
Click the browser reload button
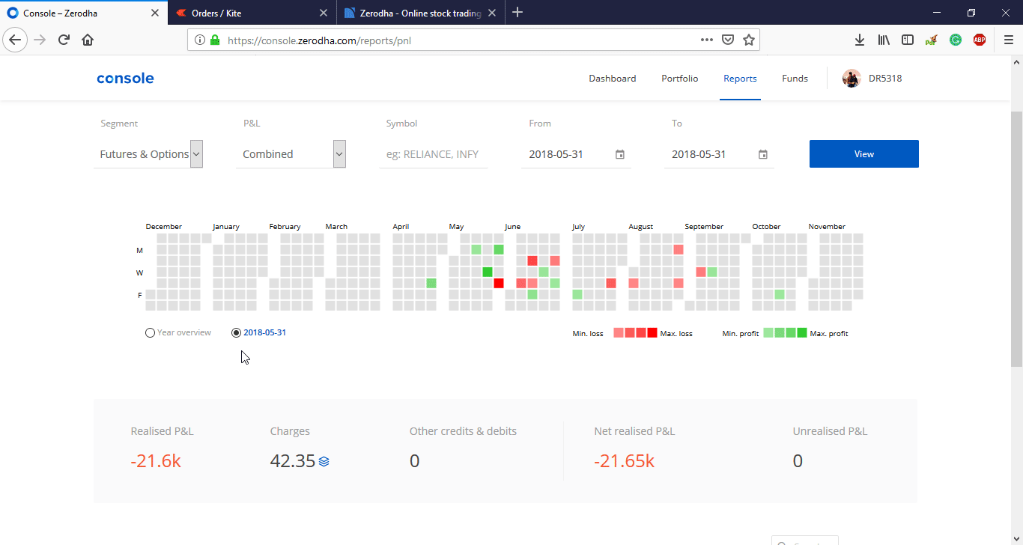(64, 40)
